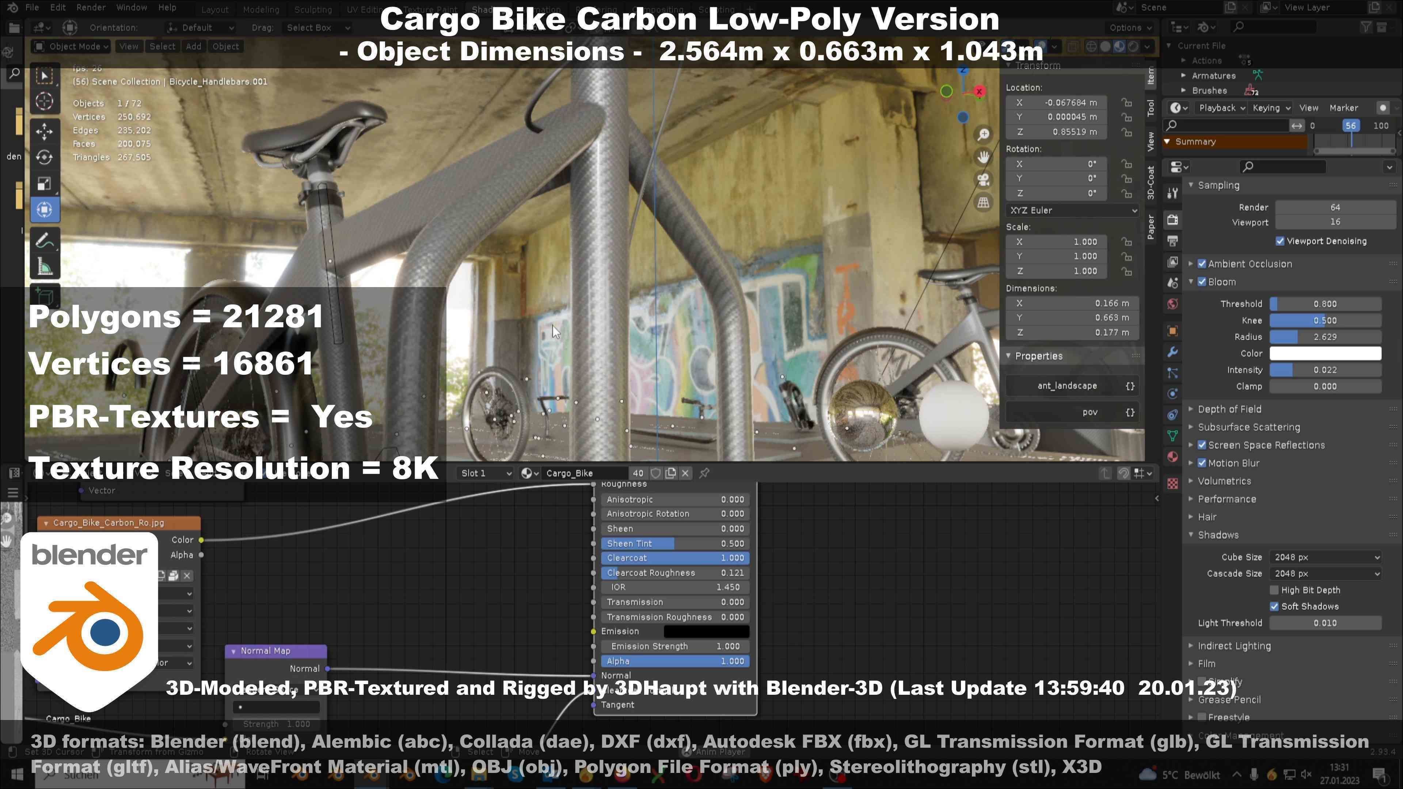
Task: Select the Measure tool
Action: tap(45, 267)
